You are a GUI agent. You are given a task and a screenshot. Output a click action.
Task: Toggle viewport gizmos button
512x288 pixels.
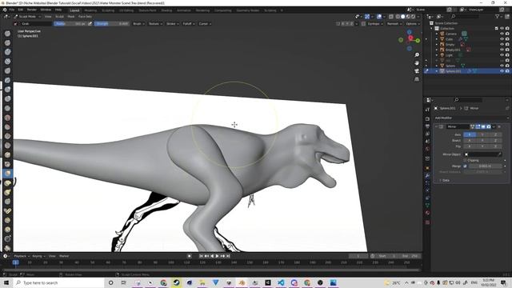[367, 16]
